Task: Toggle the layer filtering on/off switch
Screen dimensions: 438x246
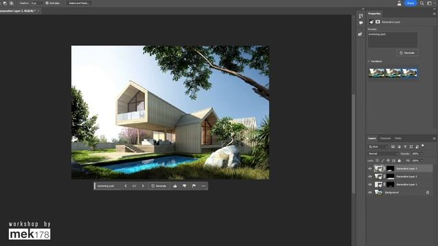Action: pyautogui.click(x=423, y=146)
